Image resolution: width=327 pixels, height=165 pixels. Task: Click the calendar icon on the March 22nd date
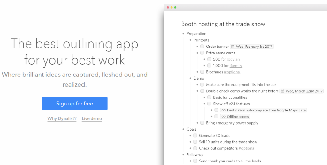[x=282, y=91]
